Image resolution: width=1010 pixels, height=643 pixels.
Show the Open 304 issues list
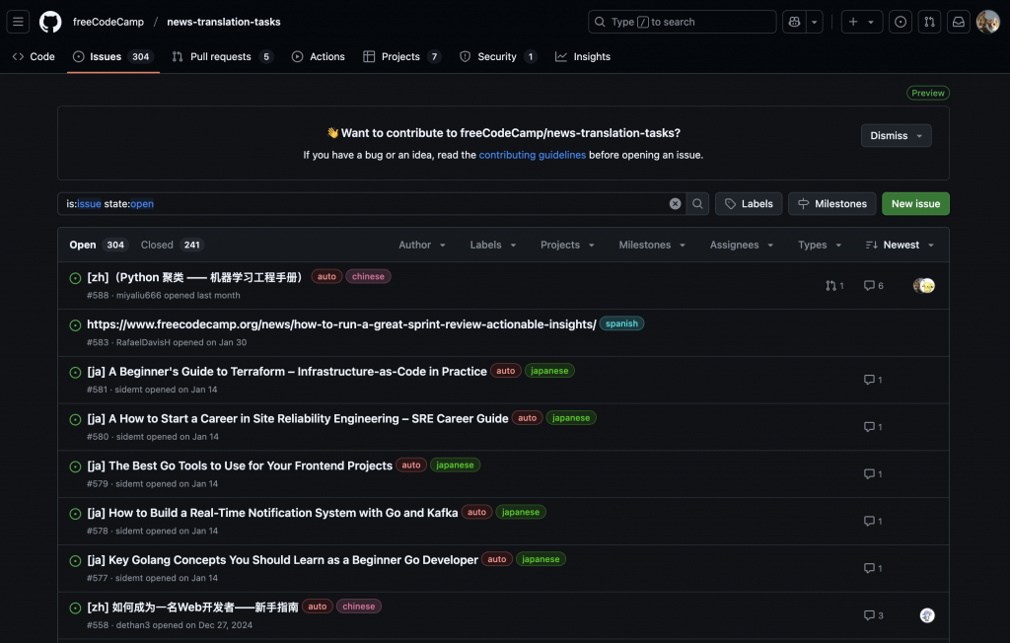click(99, 245)
